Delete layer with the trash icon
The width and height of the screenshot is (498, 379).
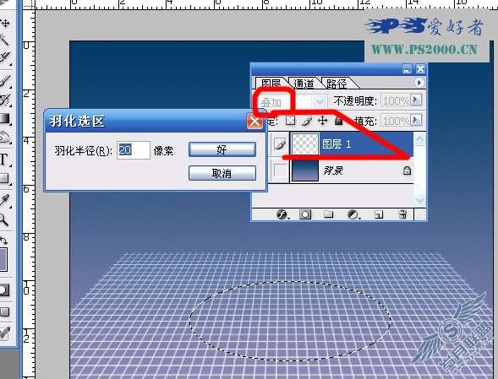tap(402, 214)
